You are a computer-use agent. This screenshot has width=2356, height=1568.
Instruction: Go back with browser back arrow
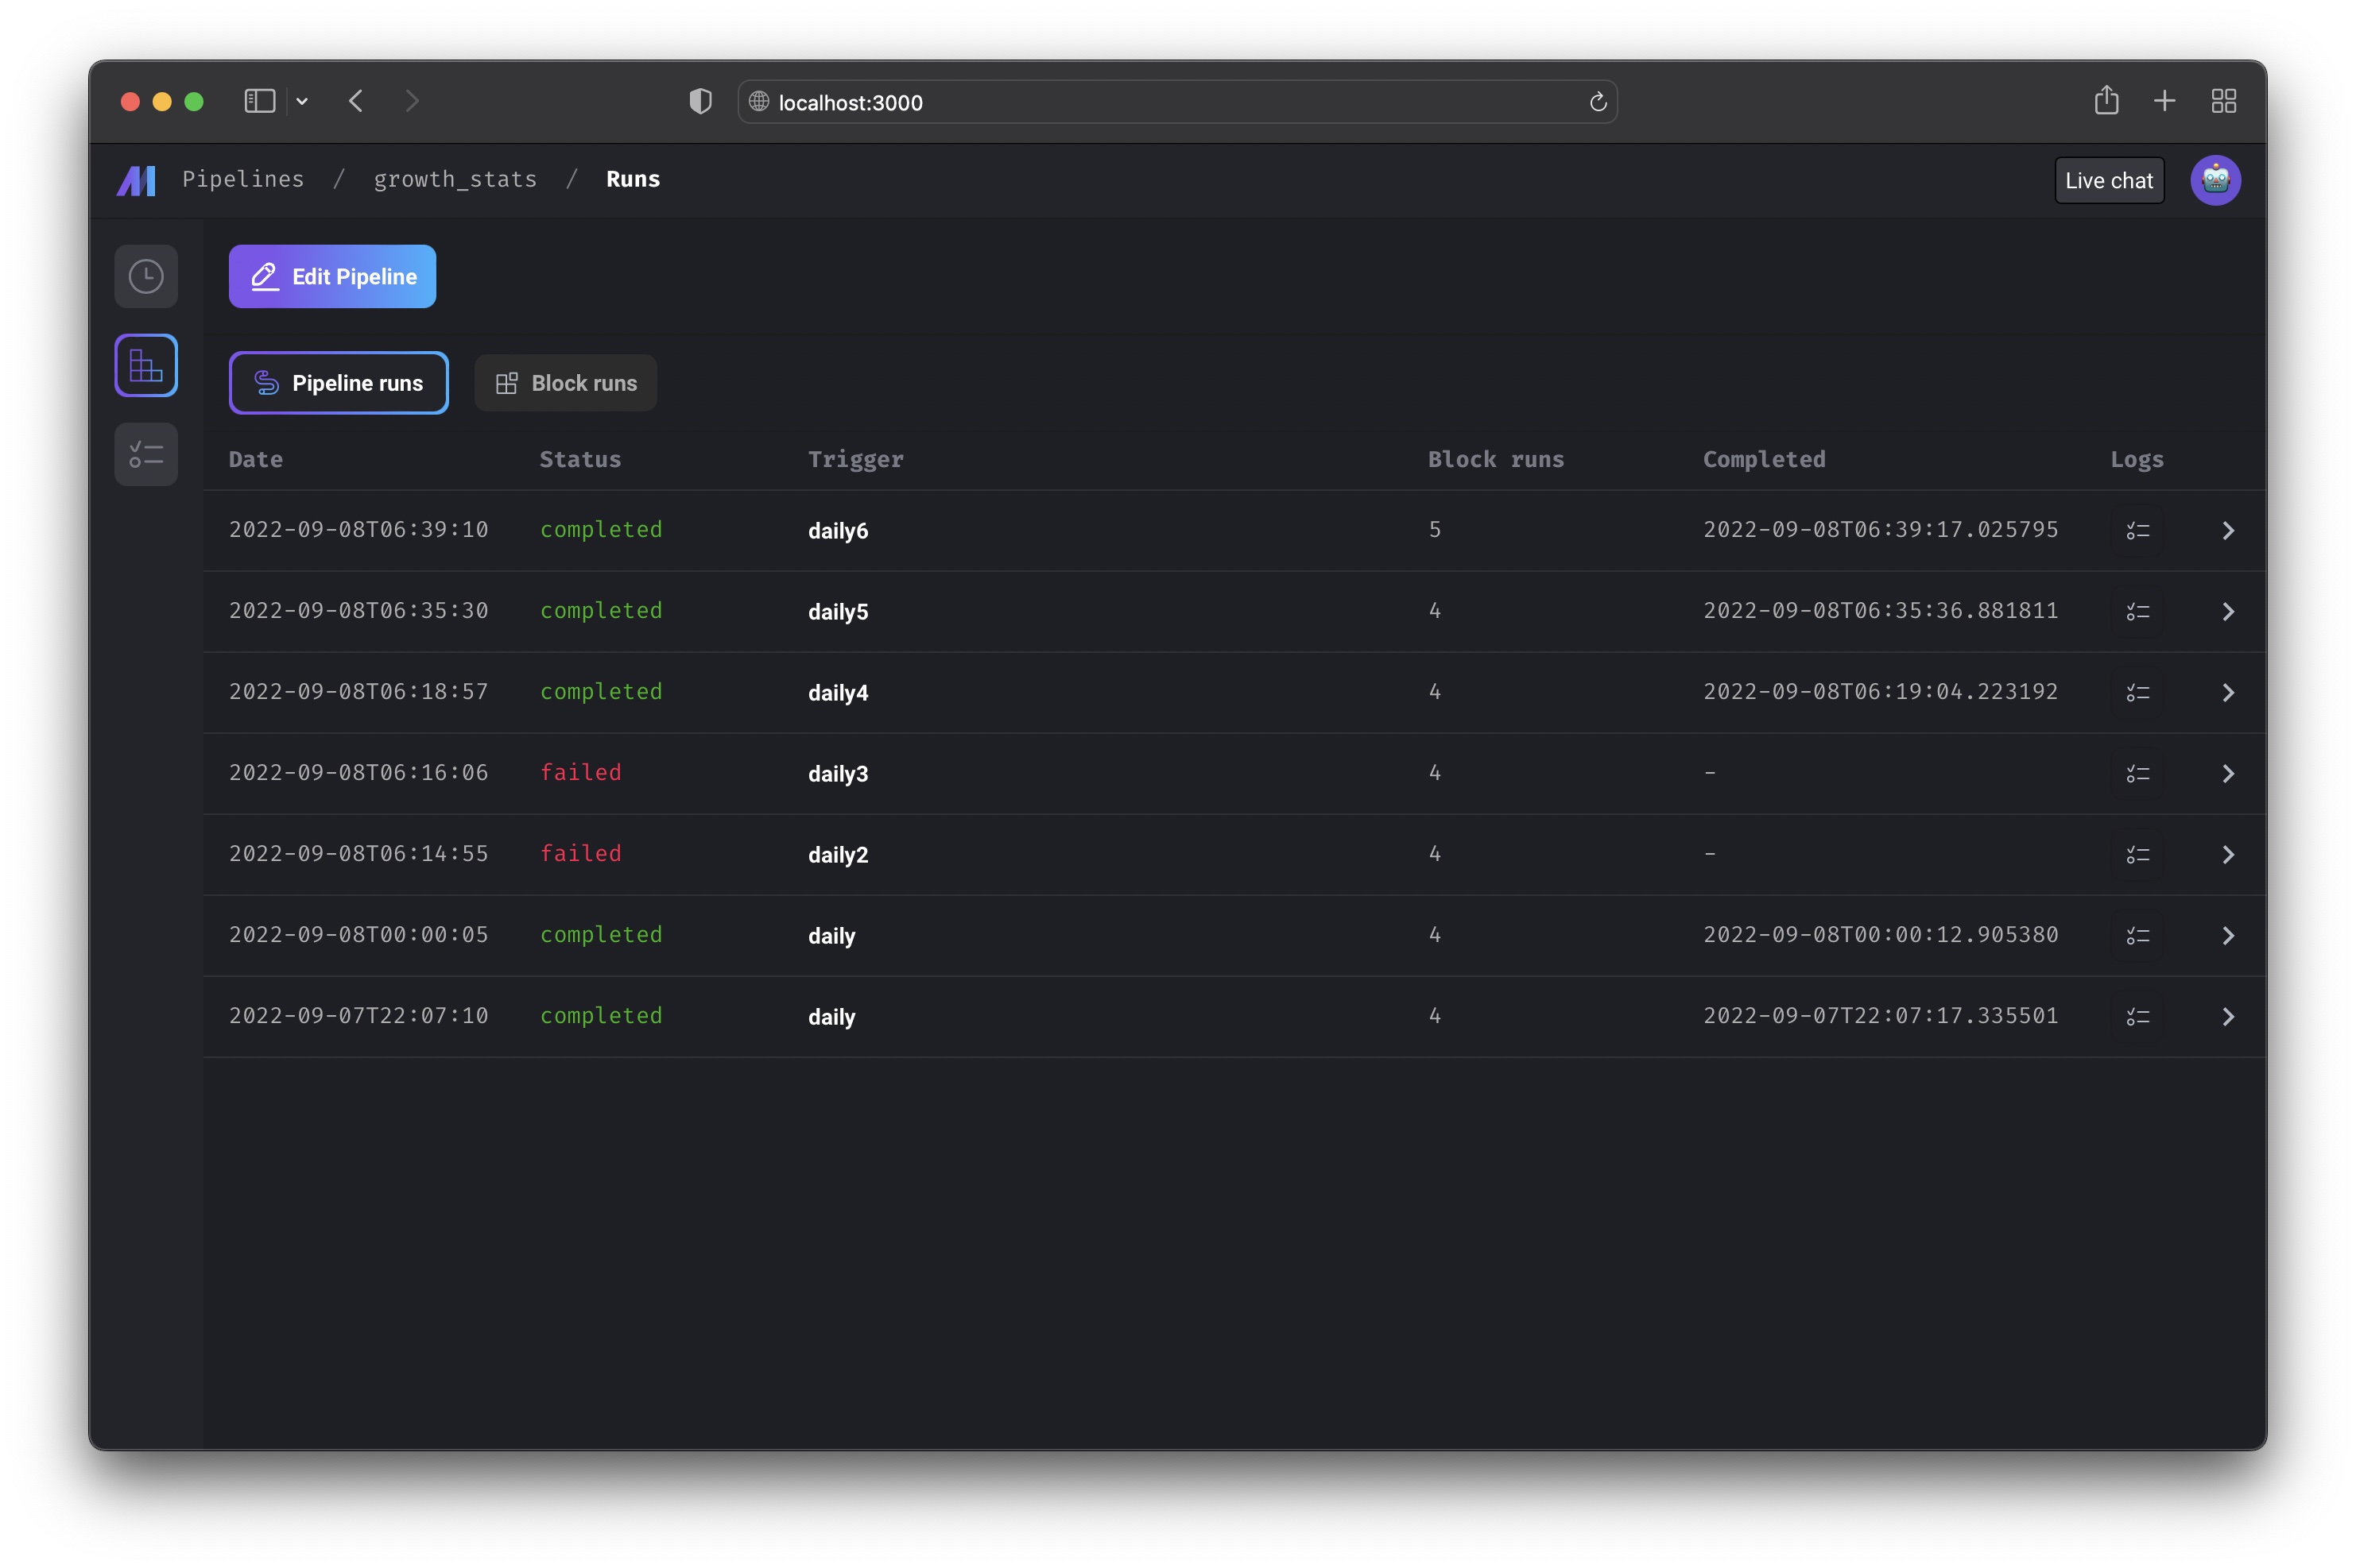[x=356, y=101]
